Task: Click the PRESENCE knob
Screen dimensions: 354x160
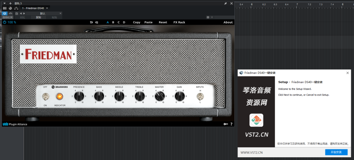Action: click(x=79, y=96)
